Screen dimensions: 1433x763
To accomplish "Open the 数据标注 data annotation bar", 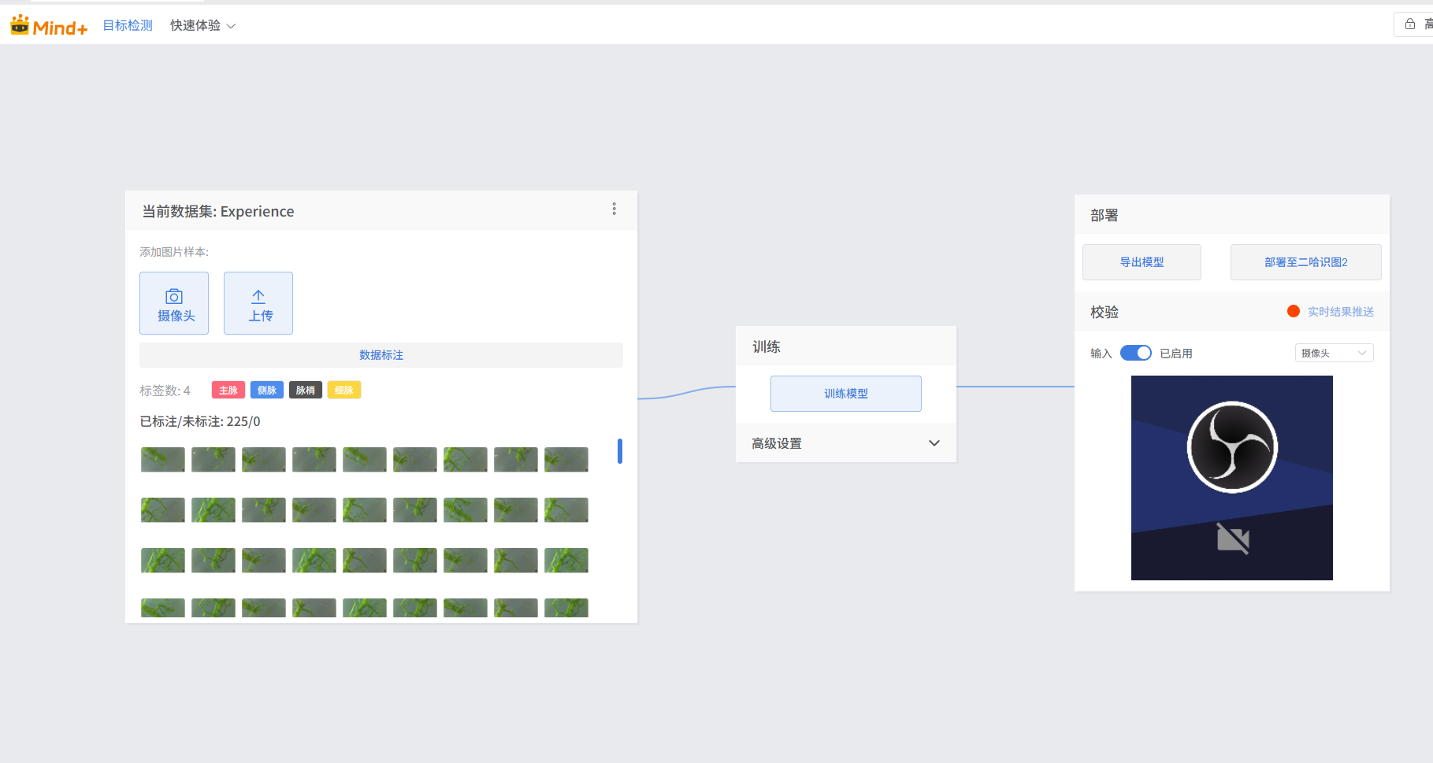I will 381,355.
